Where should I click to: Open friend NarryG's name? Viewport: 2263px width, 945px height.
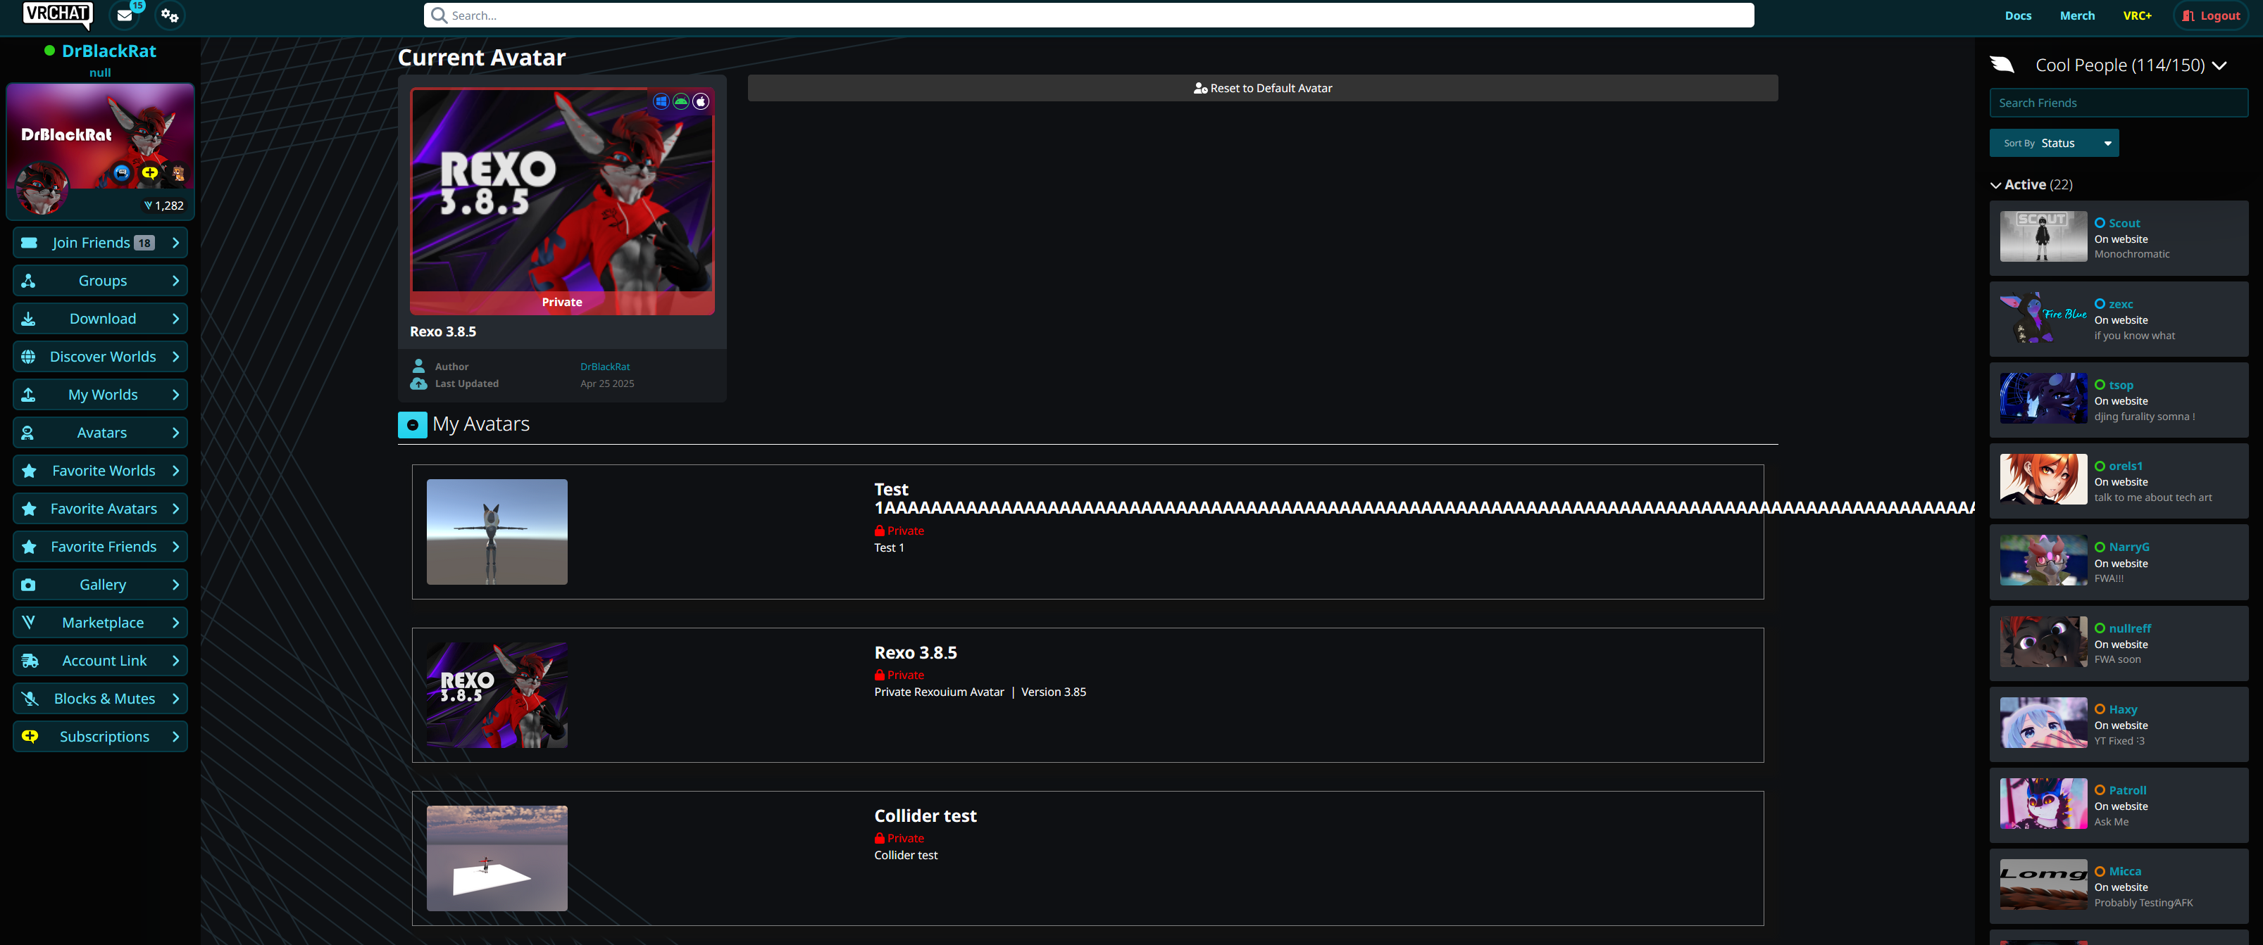(2128, 547)
